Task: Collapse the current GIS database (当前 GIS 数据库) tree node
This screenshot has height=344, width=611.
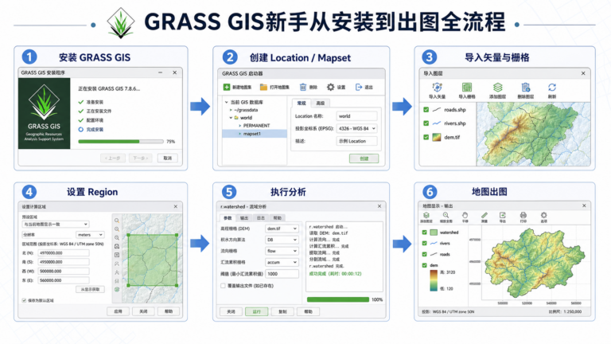Action: (227, 102)
